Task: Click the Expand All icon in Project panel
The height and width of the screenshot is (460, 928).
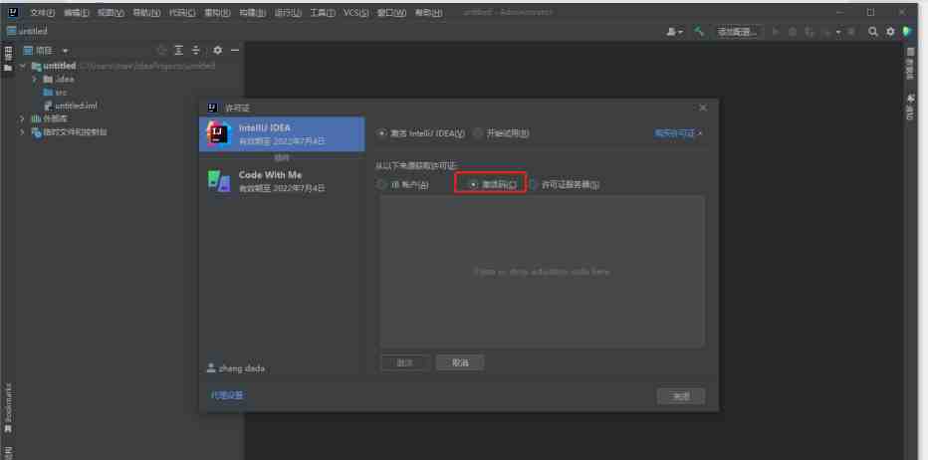Action: pyautogui.click(x=179, y=51)
